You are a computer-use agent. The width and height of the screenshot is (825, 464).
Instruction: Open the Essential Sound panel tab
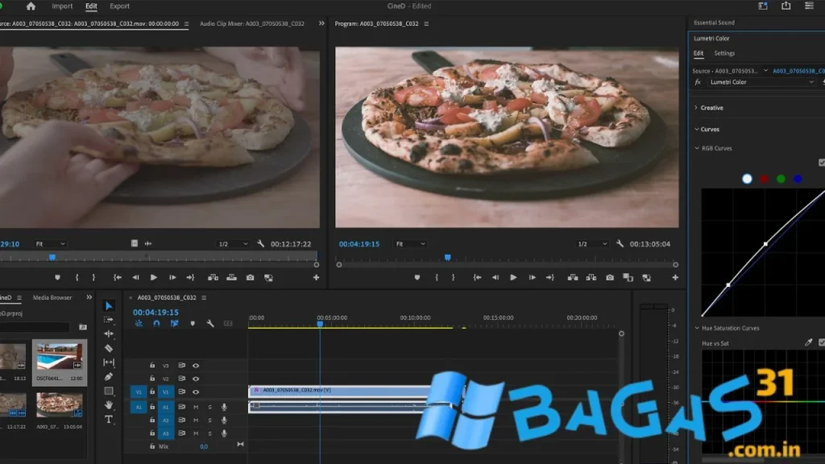(x=714, y=23)
